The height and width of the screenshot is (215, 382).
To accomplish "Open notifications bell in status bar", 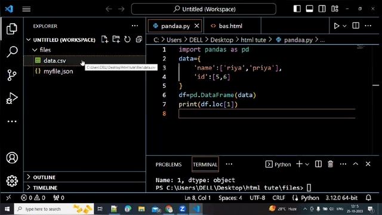I will [368, 198].
